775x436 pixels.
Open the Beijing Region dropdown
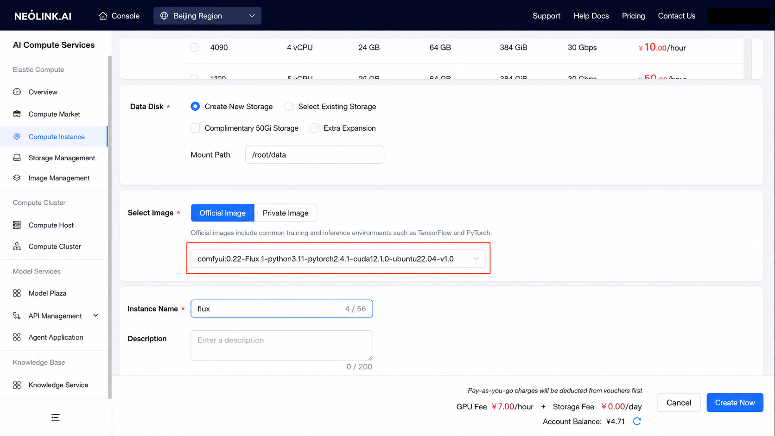(207, 16)
